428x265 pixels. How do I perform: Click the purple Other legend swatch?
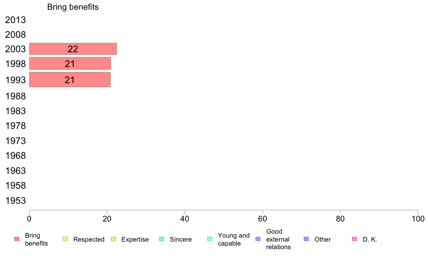[306, 239]
